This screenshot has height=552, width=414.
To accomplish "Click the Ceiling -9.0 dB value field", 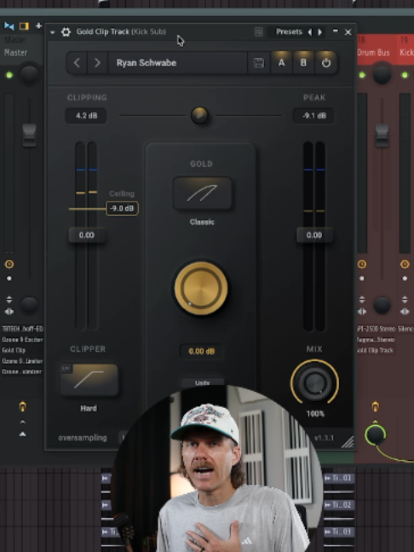I will pyautogui.click(x=122, y=209).
